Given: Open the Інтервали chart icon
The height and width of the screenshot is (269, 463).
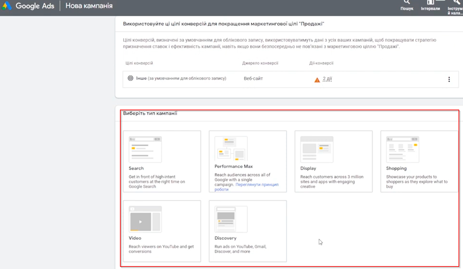Looking at the screenshot, I should pos(430,2).
